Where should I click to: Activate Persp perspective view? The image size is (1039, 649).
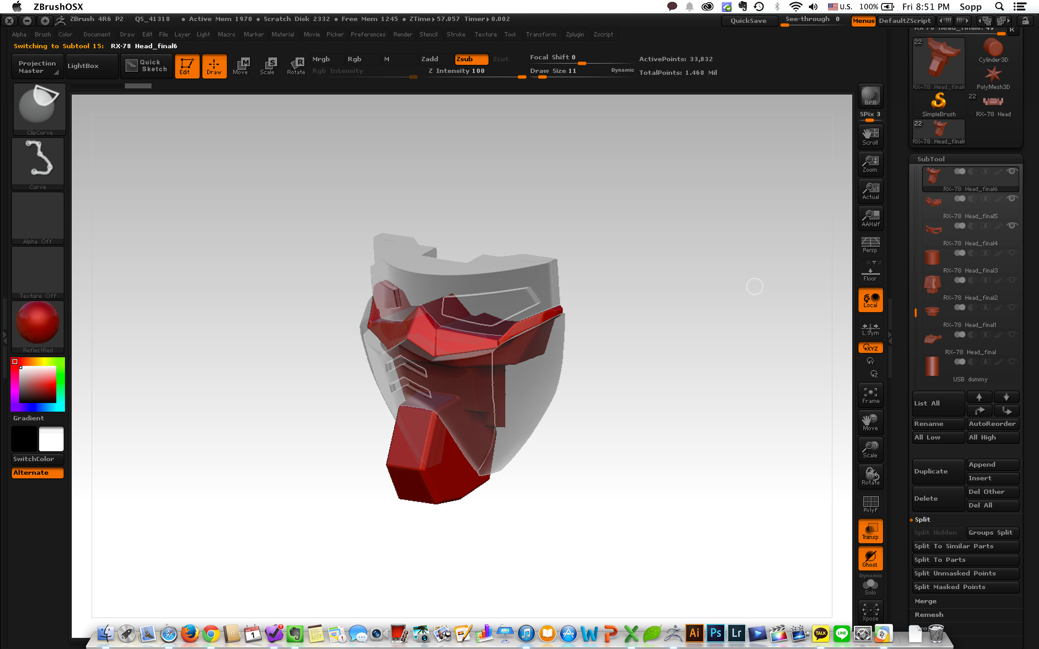point(870,245)
